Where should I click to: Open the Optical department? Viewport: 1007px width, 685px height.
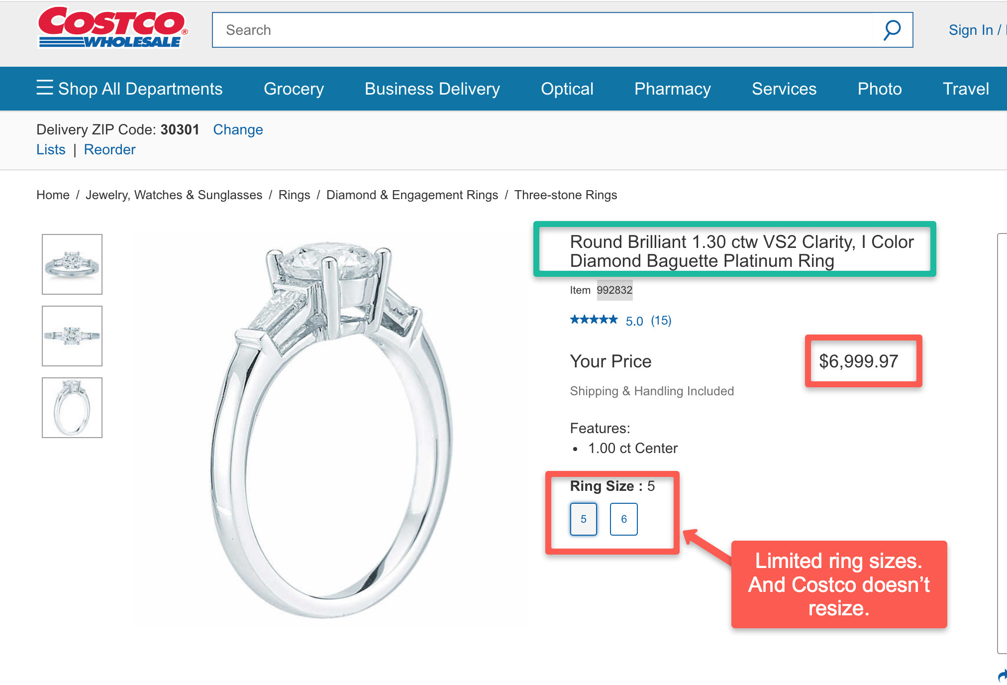coord(567,89)
